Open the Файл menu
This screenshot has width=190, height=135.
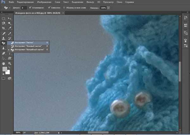click(11, 2)
